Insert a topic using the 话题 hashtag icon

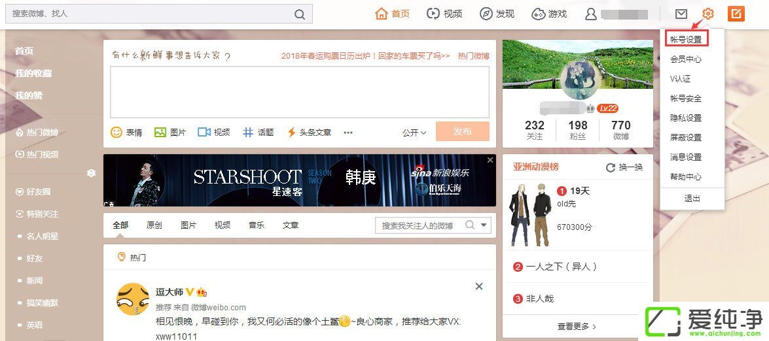[248, 132]
